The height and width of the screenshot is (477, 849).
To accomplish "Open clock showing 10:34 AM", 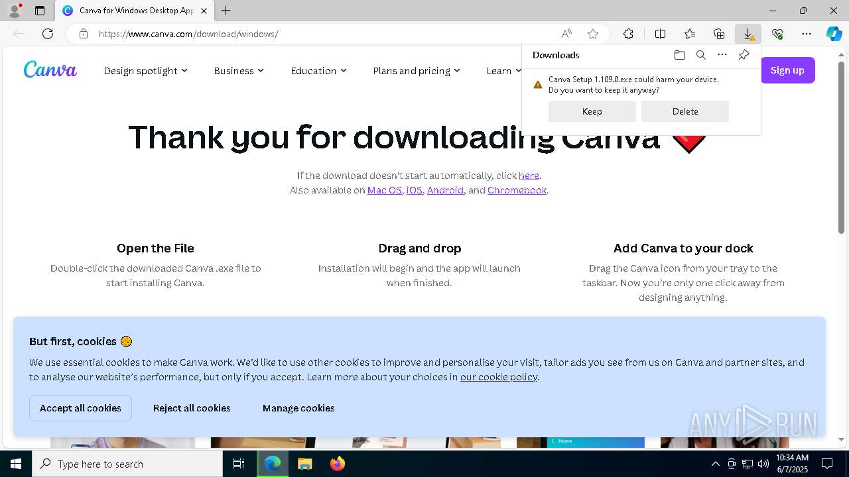I will pos(792,464).
